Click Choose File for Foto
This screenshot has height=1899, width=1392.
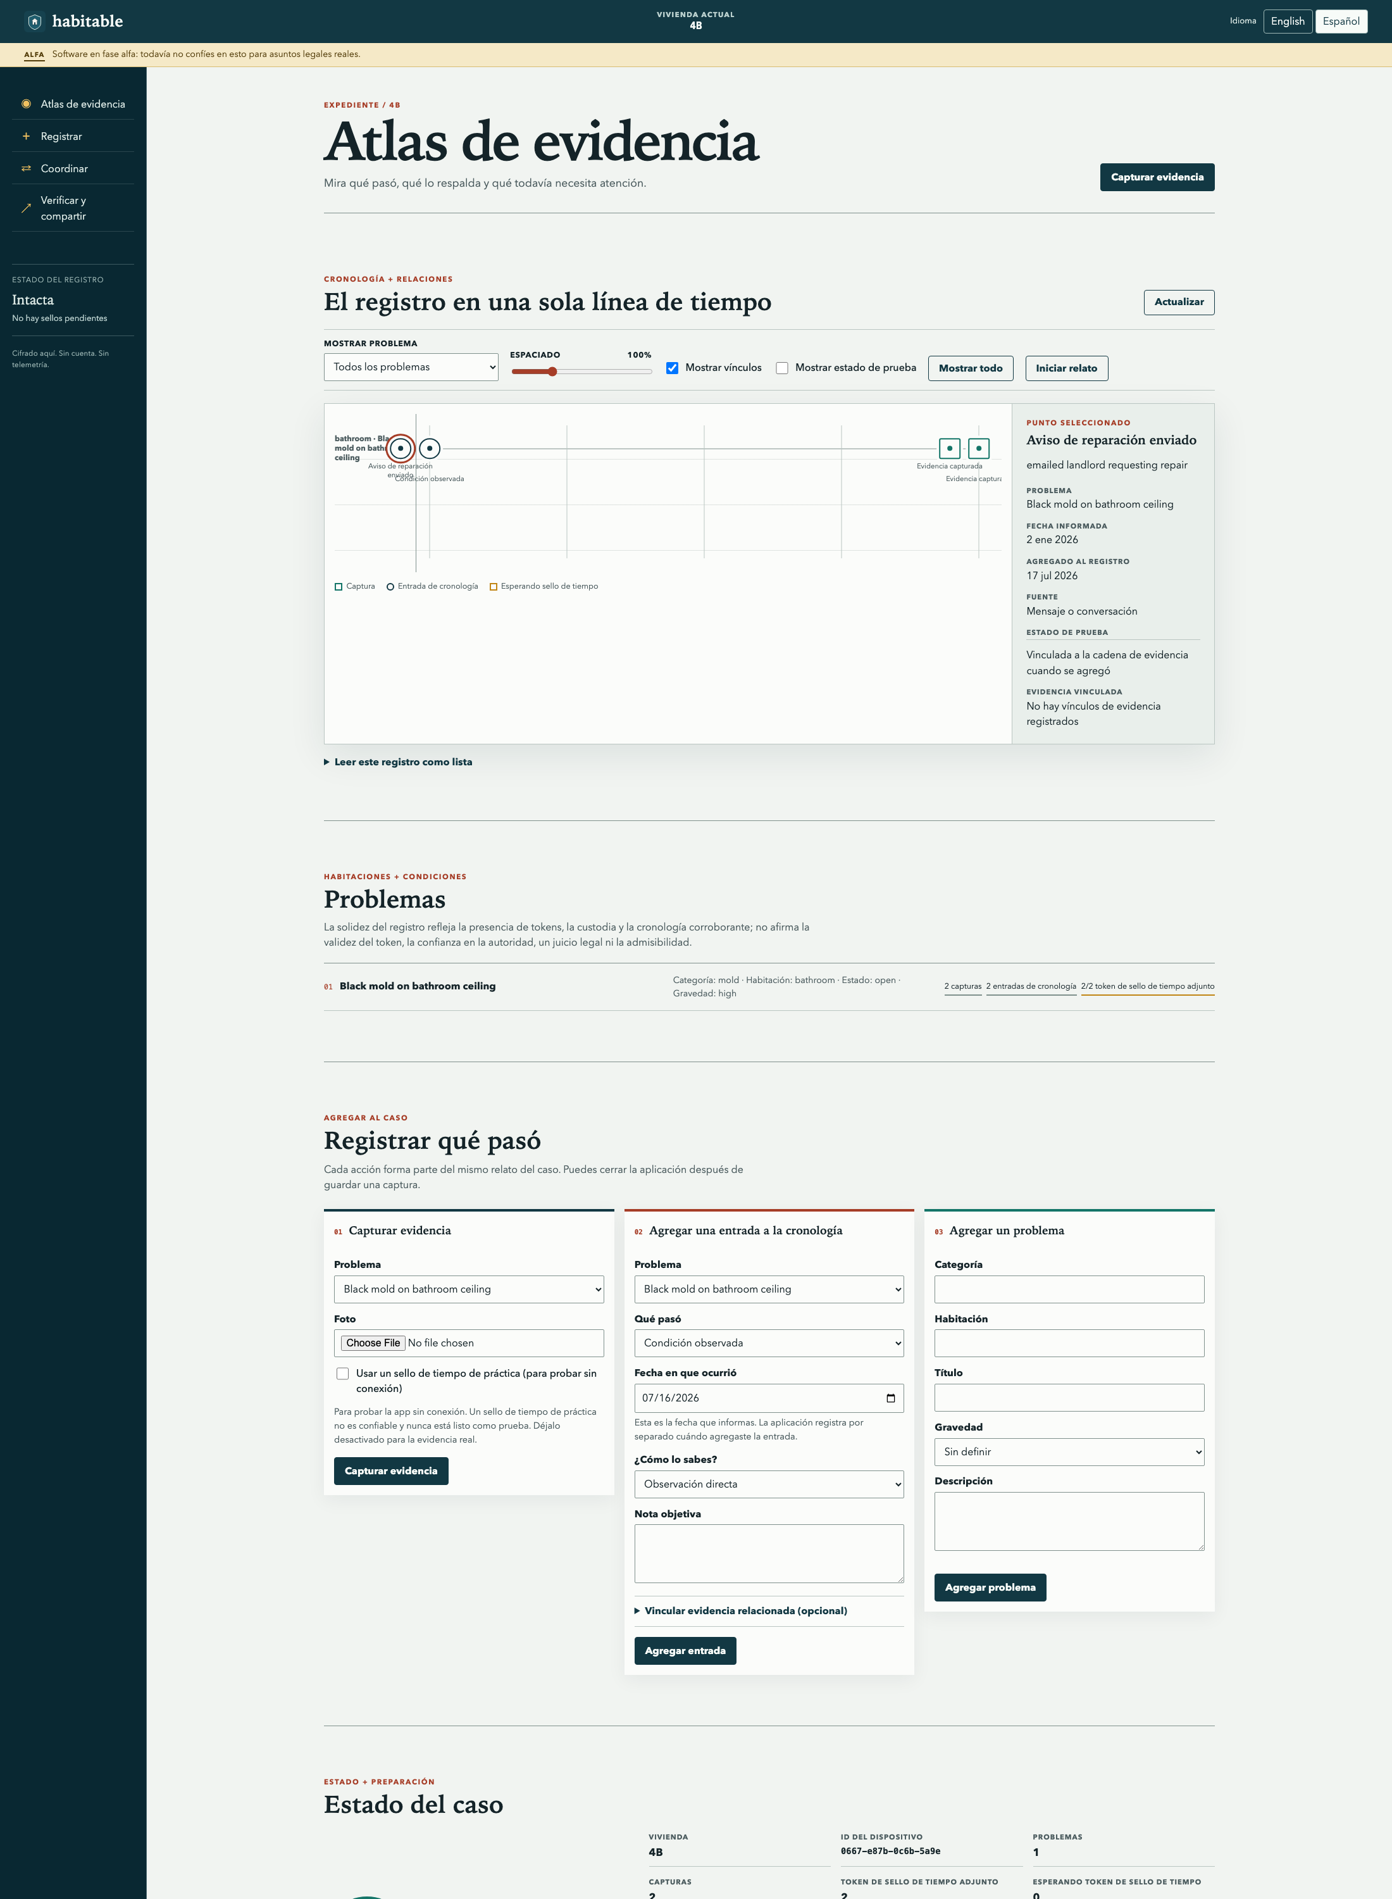373,1343
